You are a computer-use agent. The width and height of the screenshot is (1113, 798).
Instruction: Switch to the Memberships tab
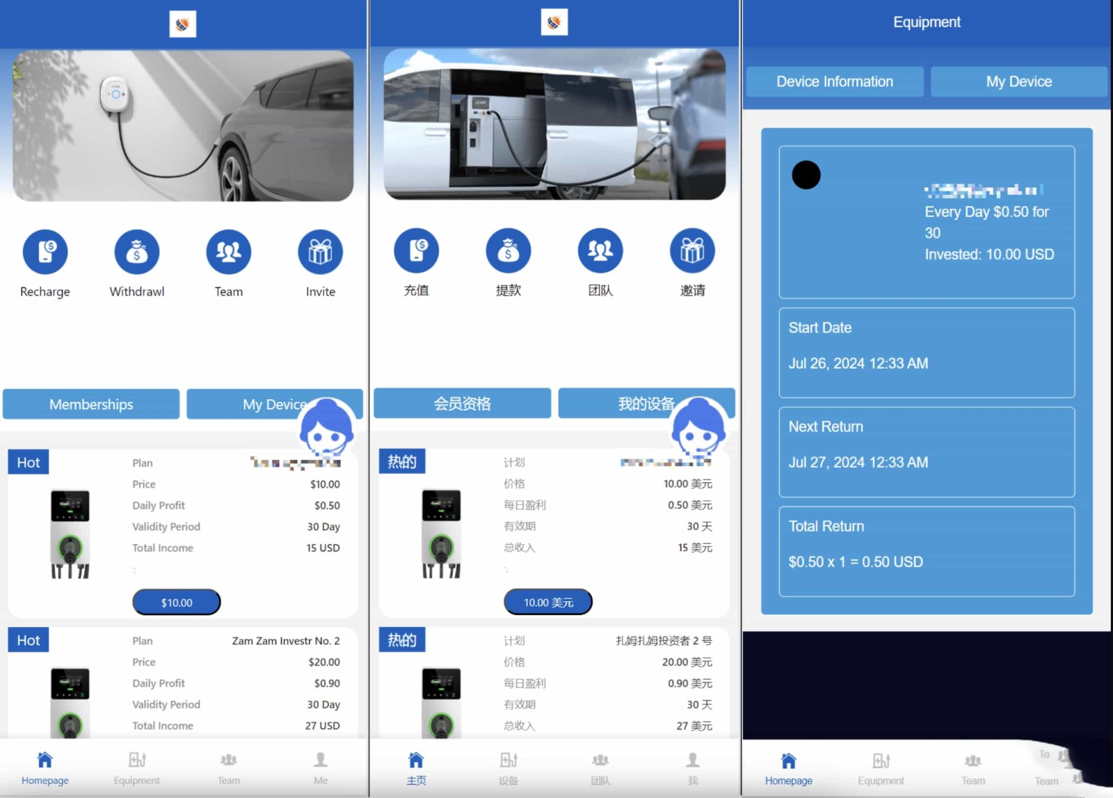point(91,404)
